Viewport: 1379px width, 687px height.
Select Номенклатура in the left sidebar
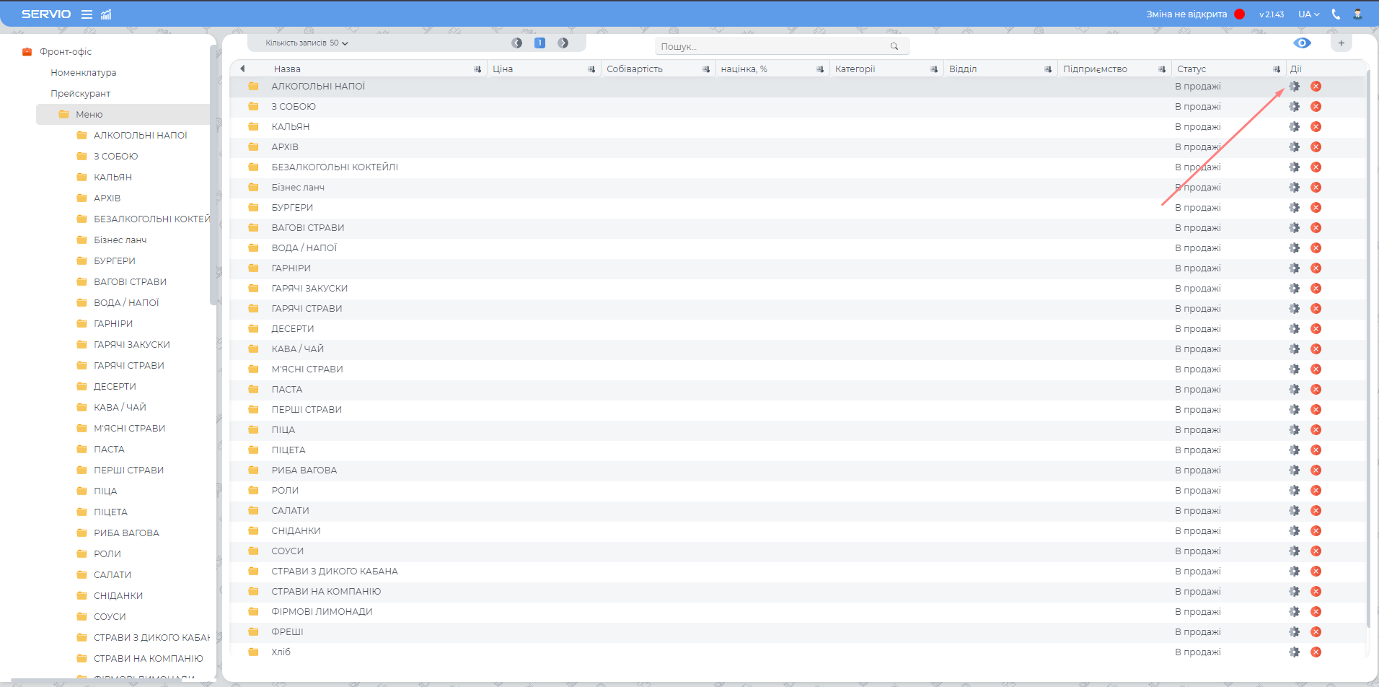(84, 73)
